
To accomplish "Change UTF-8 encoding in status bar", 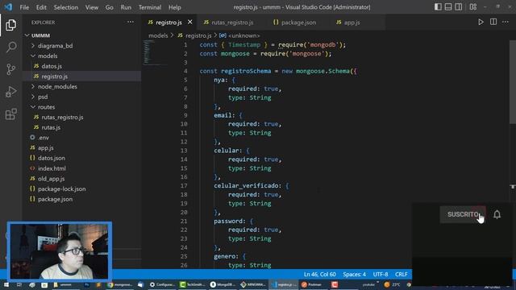I will pyautogui.click(x=381, y=274).
